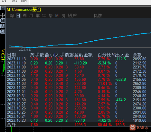This screenshot has width=151, height=132.
Task: Click the 總手數 column header
Action: pos(37,55)
